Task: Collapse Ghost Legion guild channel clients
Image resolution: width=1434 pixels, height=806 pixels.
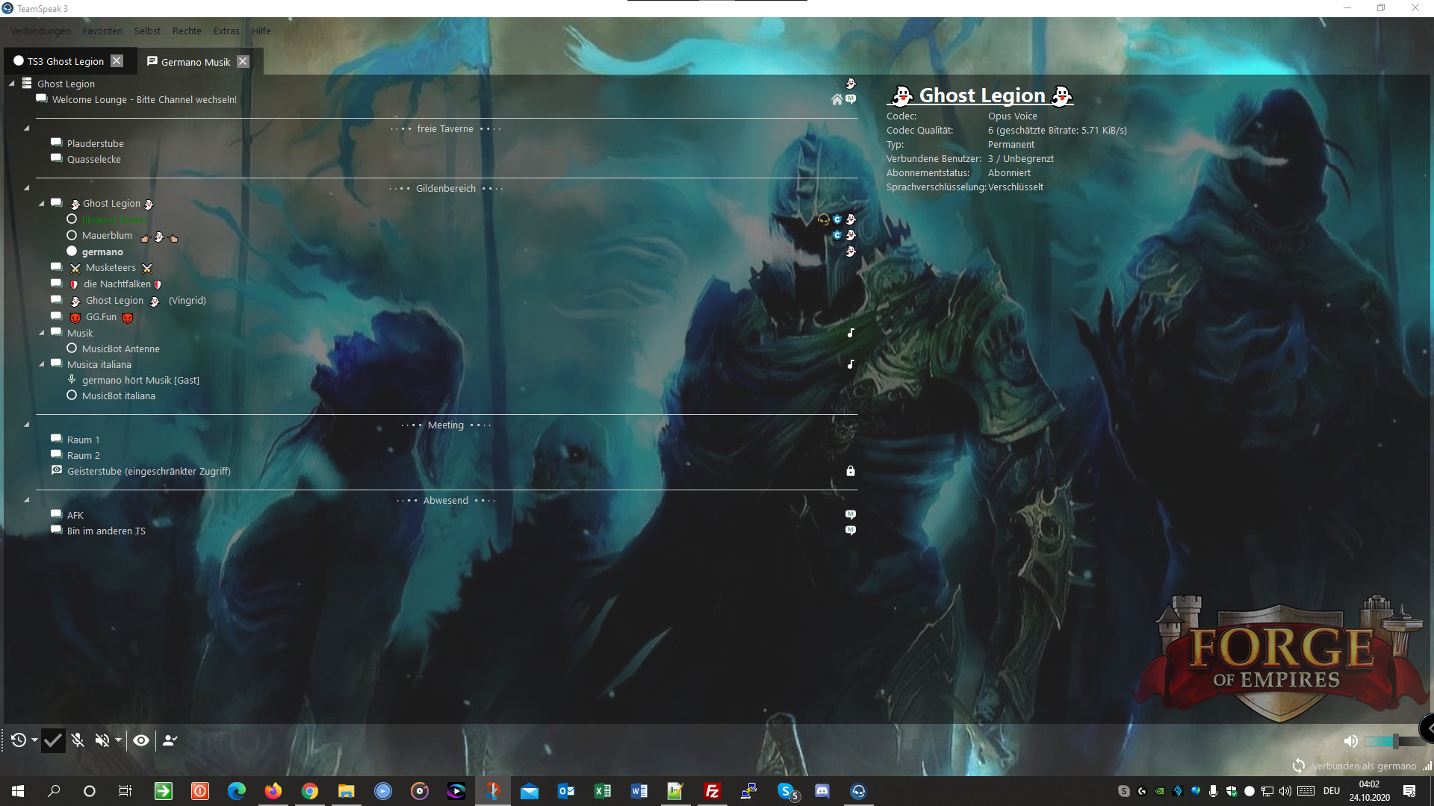Action: coord(42,203)
